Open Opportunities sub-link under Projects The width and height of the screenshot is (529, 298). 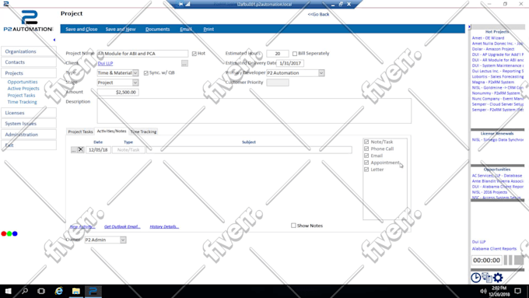23,82
